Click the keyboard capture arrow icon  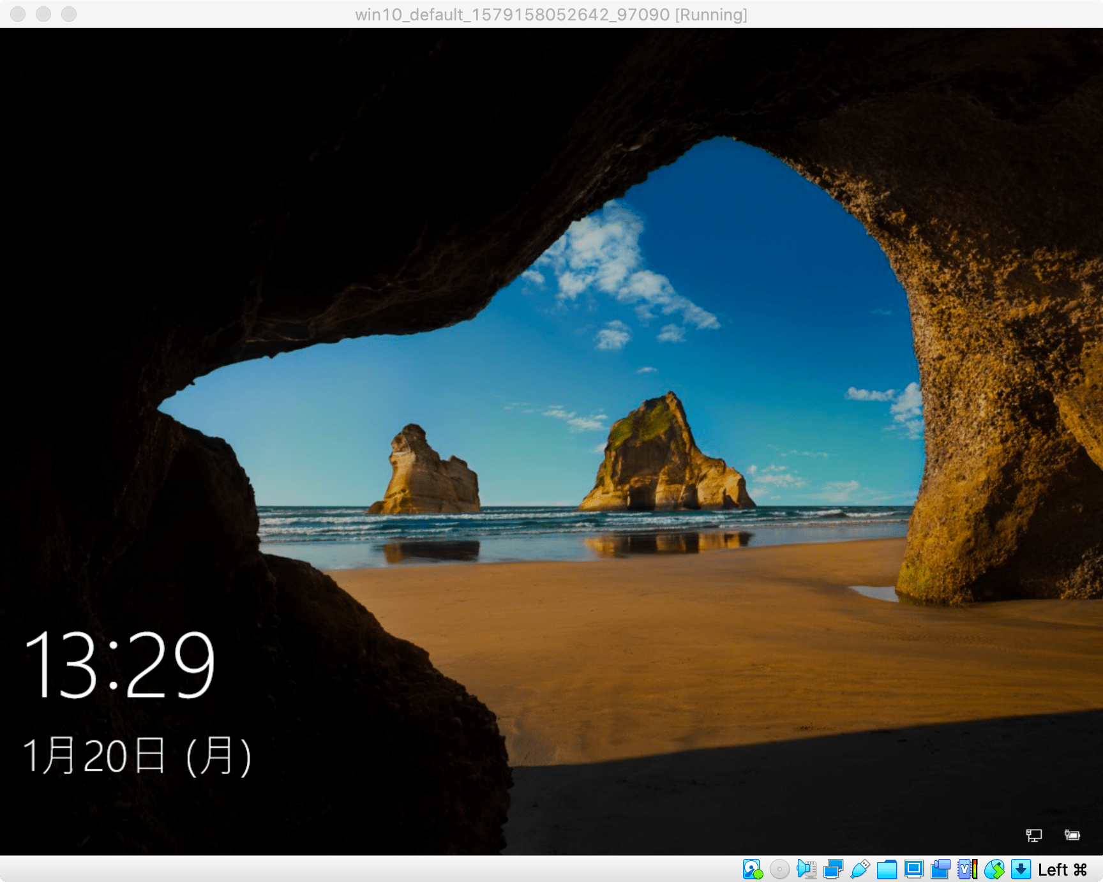(1021, 869)
